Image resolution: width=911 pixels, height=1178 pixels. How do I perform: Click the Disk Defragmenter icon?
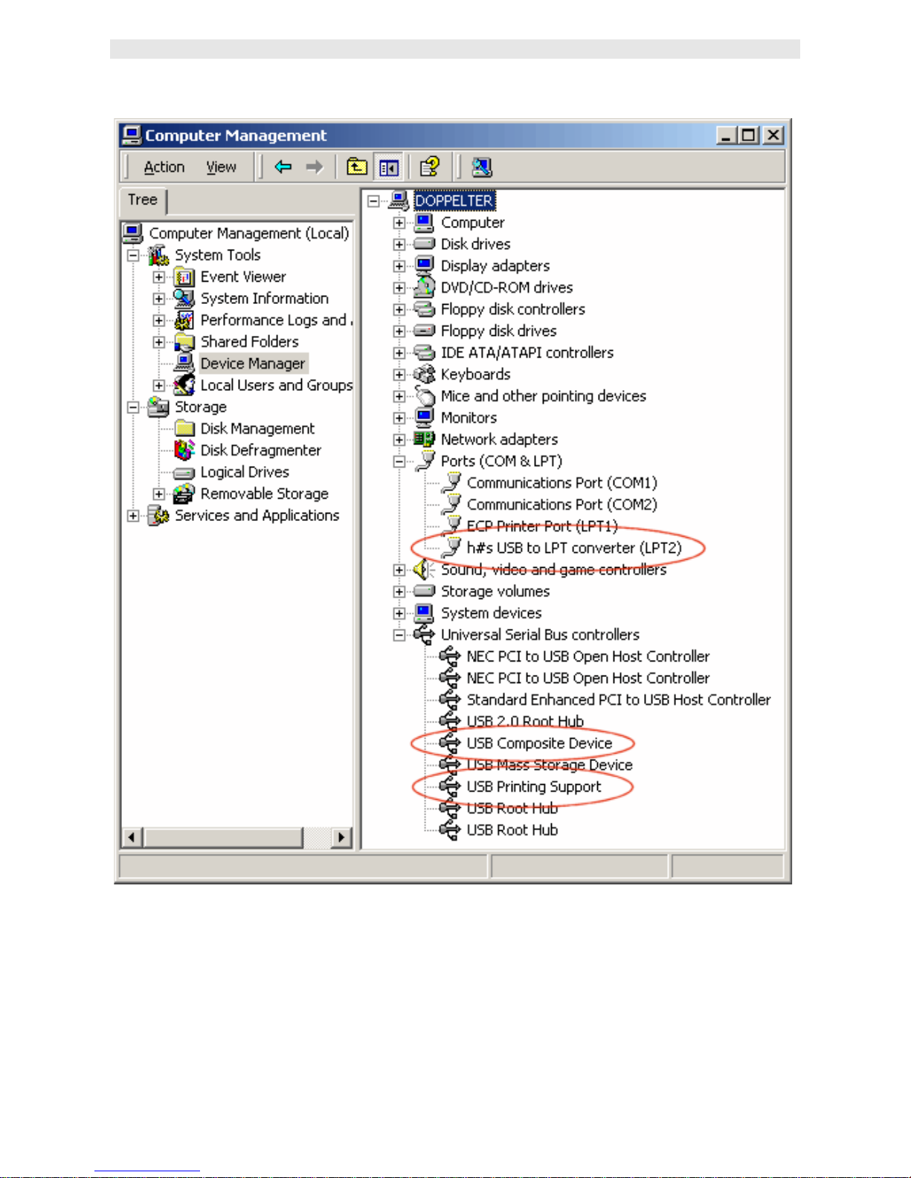[x=184, y=450]
